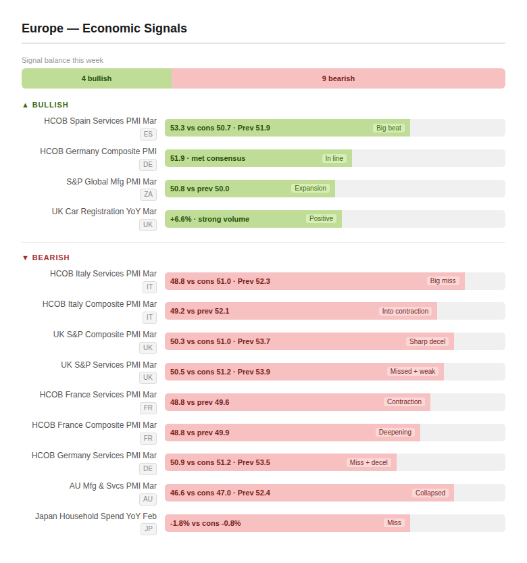Open HCOB Spain Services PMI Mar label
This screenshot has width=527, height=563.
tap(100, 121)
